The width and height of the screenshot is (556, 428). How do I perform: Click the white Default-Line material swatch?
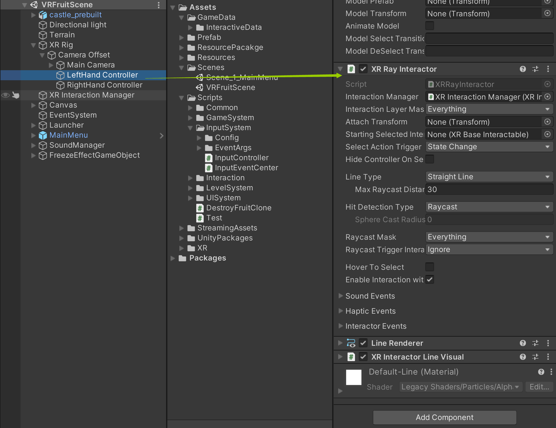click(353, 377)
